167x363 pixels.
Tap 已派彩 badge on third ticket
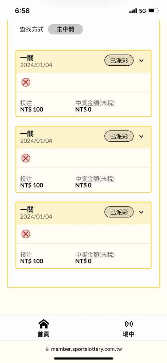119,212
